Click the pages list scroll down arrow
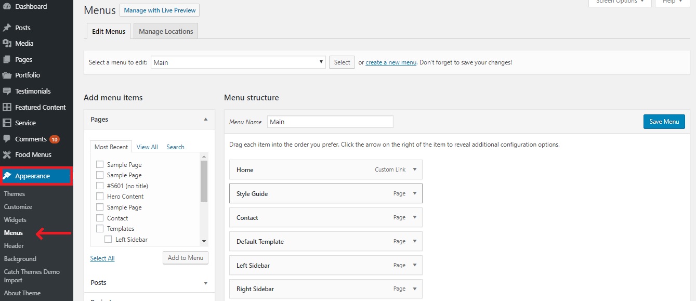The width and height of the screenshot is (696, 301). [x=204, y=241]
